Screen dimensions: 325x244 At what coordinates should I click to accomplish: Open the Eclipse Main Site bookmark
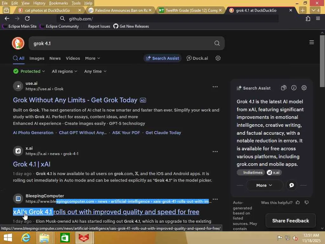tap(19, 26)
